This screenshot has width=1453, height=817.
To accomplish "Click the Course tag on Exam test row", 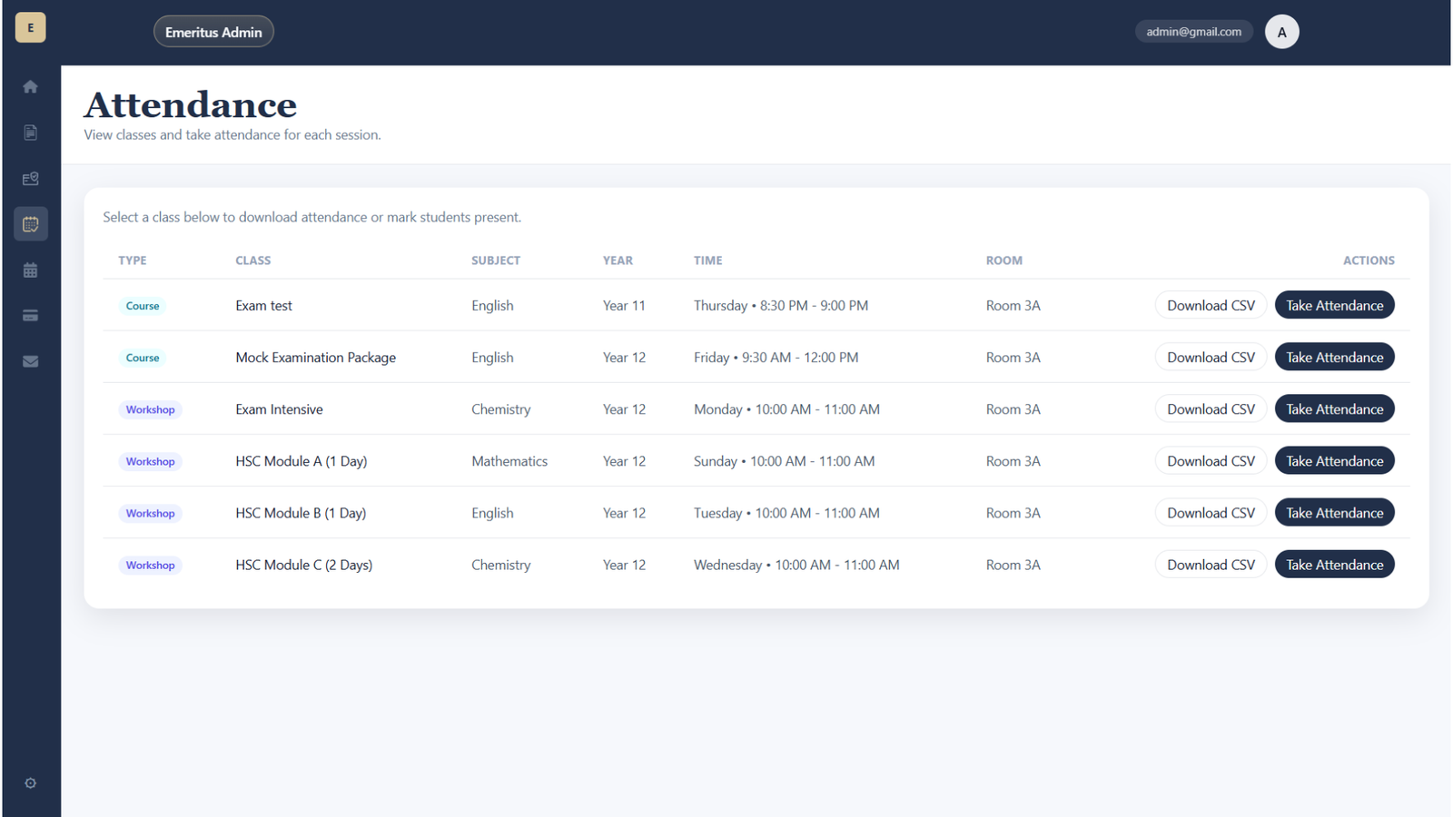I will coord(143,306).
